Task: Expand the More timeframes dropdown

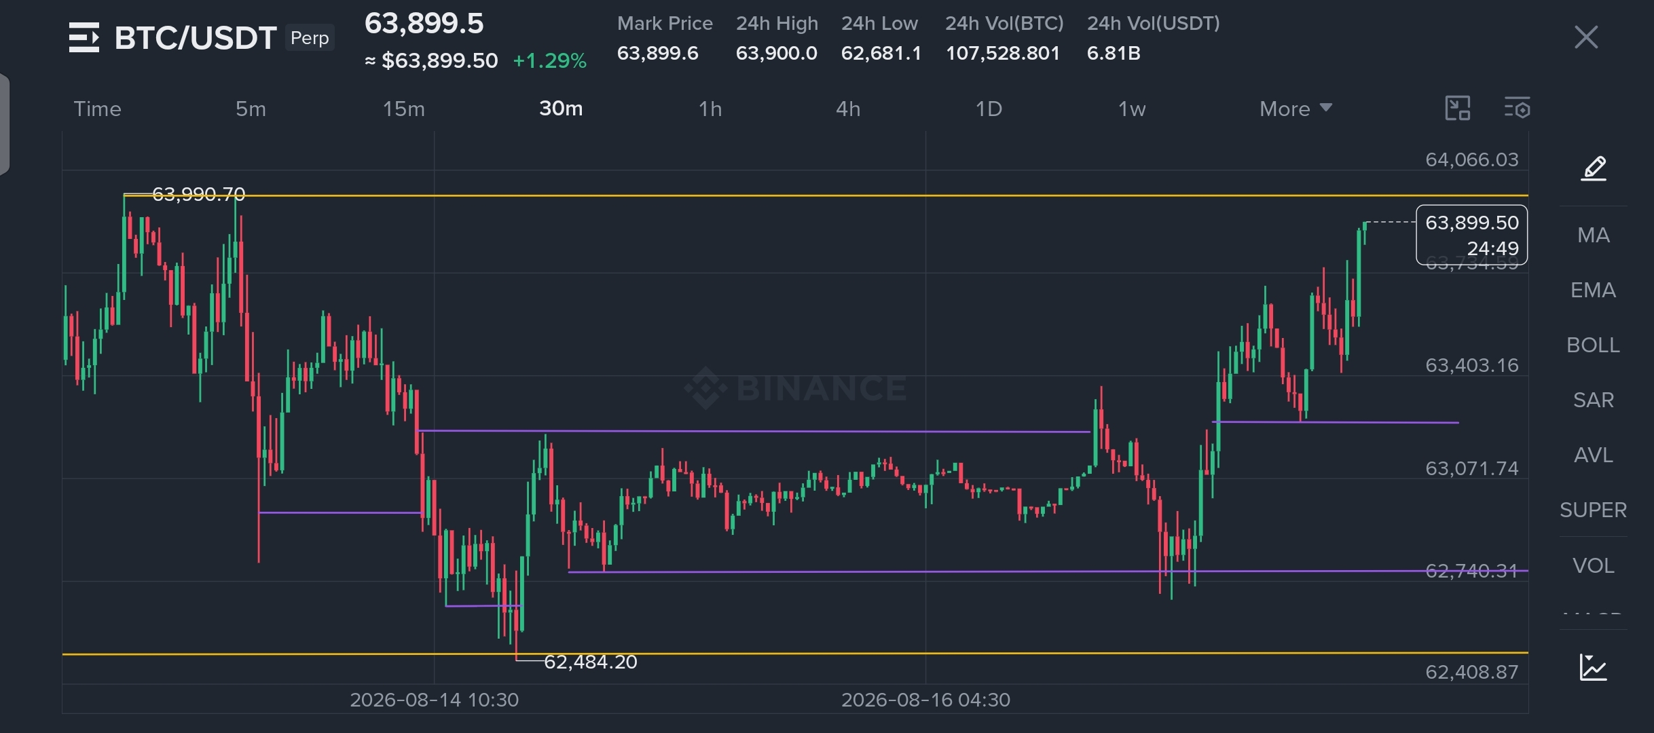Action: tap(1295, 109)
